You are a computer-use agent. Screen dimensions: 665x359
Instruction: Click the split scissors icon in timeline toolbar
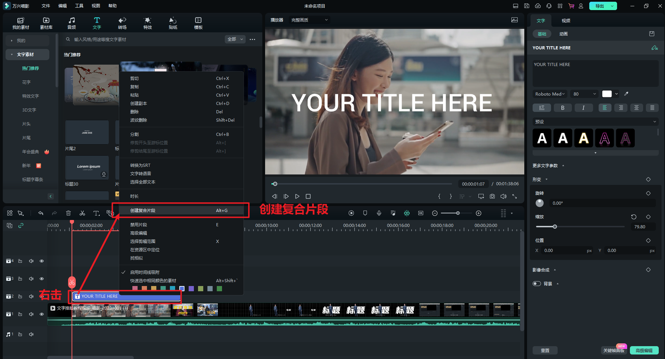[x=82, y=213]
